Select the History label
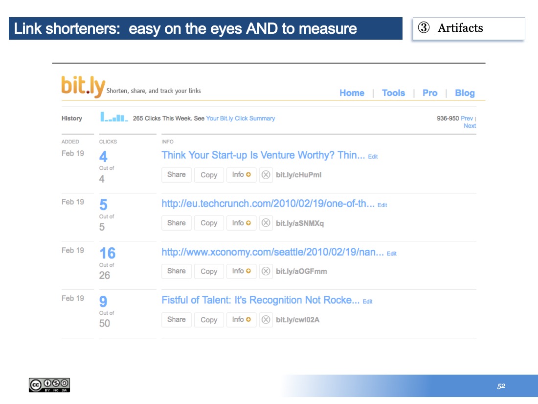Screen dimensions: 538x404 [x=72, y=119]
